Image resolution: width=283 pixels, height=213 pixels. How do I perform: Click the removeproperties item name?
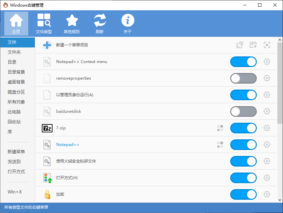(x=73, y=78)
